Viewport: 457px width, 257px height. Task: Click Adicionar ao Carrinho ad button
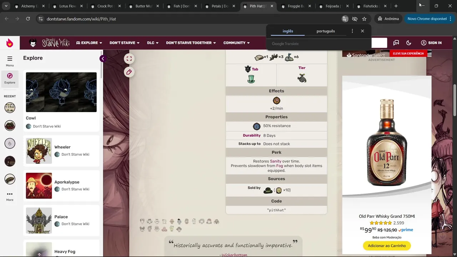click(387, 246)
